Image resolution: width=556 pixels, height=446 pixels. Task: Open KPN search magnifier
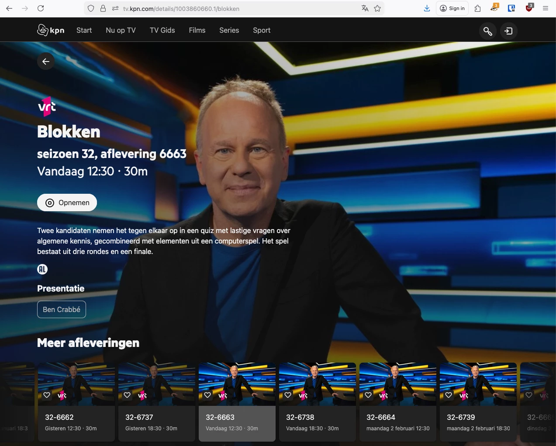488,31
